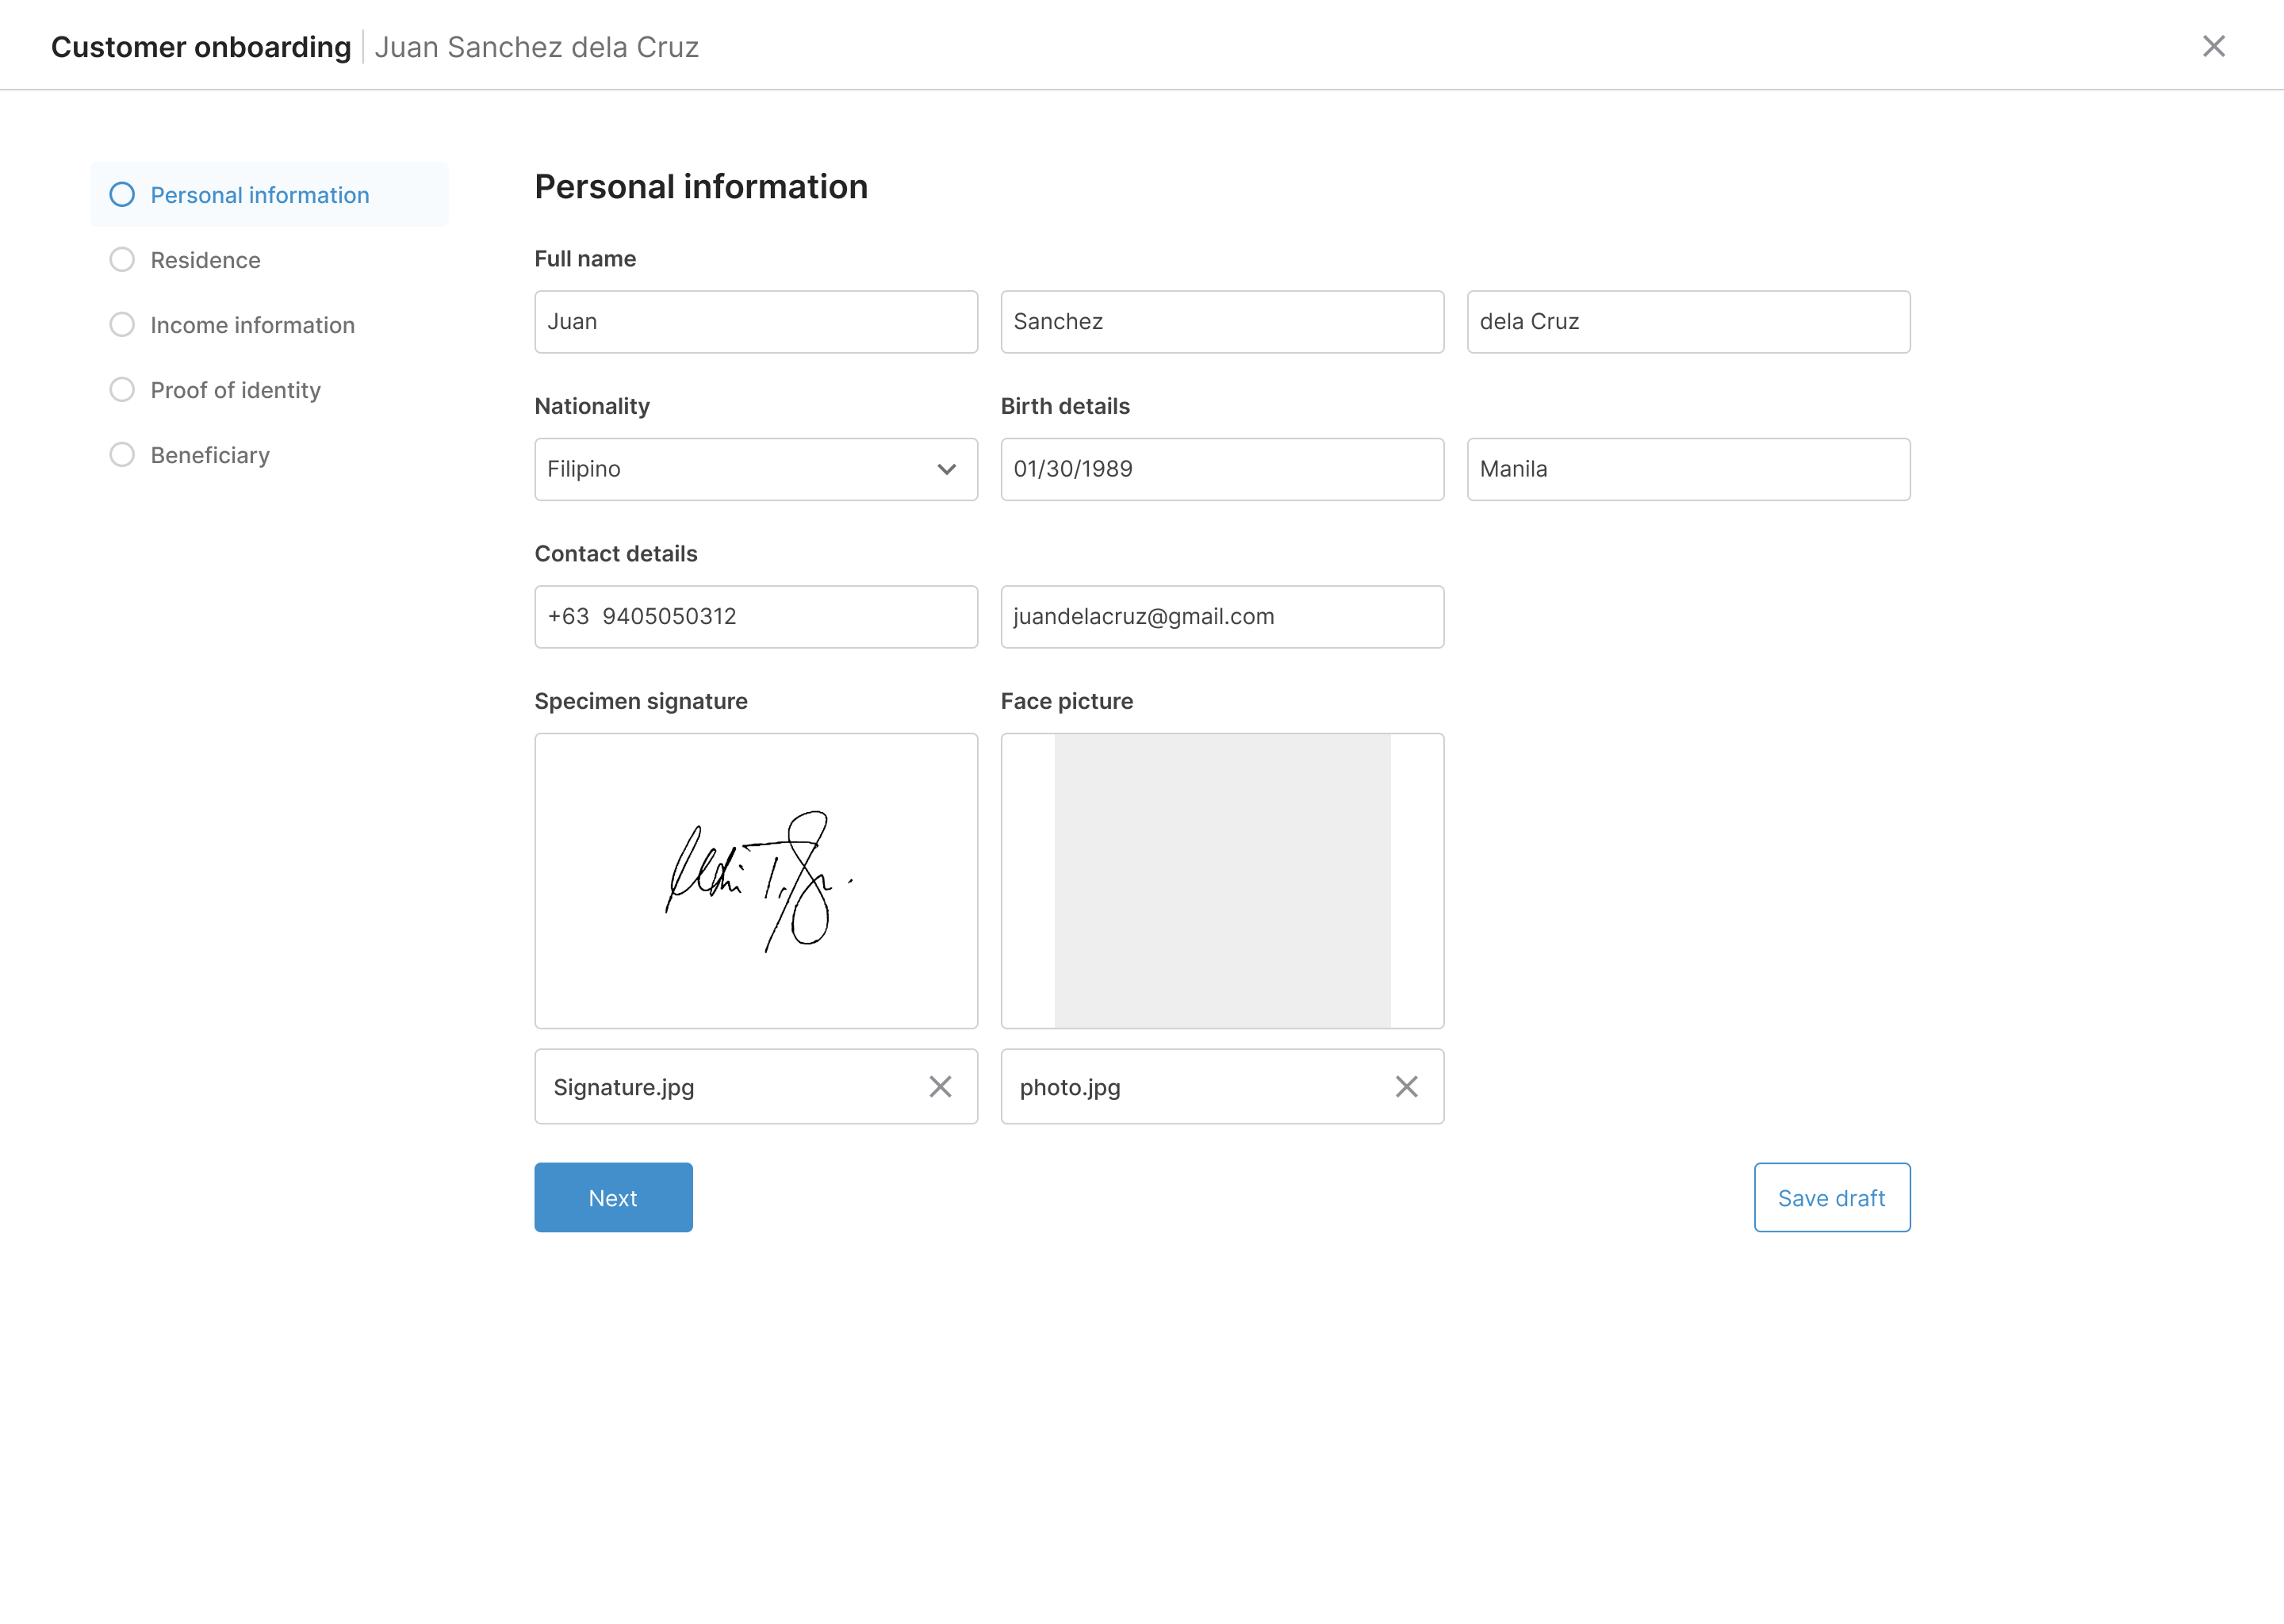Expand the nationality selection chevron
The width and height of the screenshot is (2284, 1624).
[946, 469]
